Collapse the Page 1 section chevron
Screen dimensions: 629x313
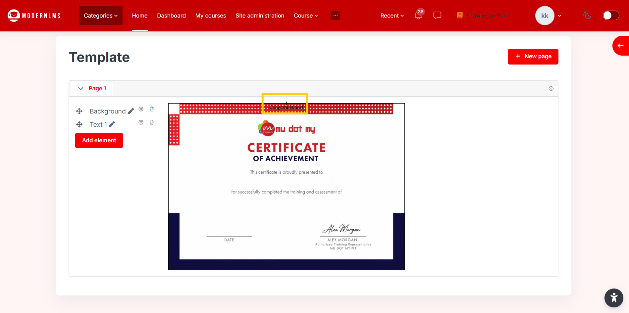(80, 88)
